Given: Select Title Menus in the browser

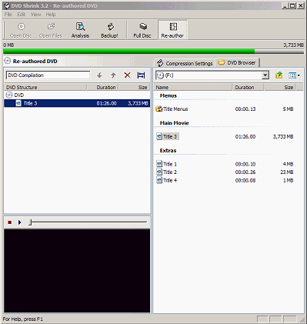Looking at the screenshot, I should (x=175, y=109).
